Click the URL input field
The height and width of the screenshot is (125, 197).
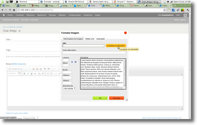pos(83,46)
